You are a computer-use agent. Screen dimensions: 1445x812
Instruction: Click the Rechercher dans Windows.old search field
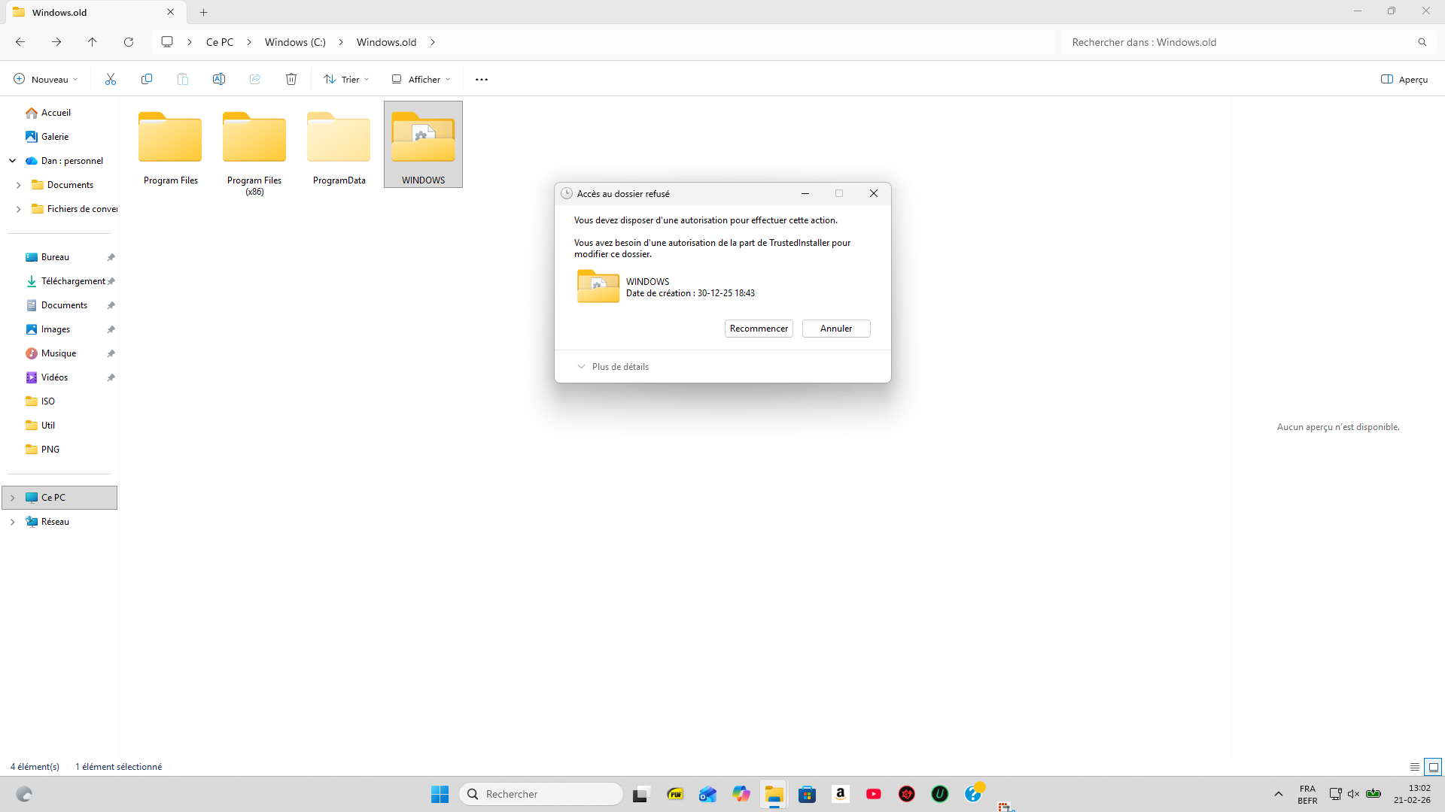coord(1234,42)
